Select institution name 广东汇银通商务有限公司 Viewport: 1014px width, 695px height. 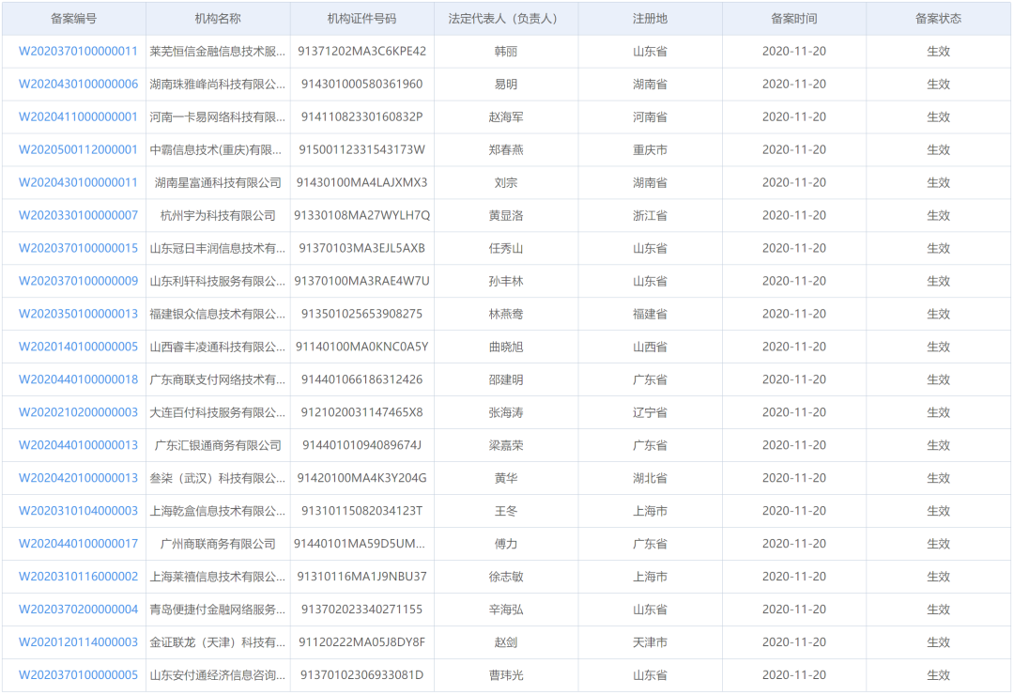click(x=218, y=445)
